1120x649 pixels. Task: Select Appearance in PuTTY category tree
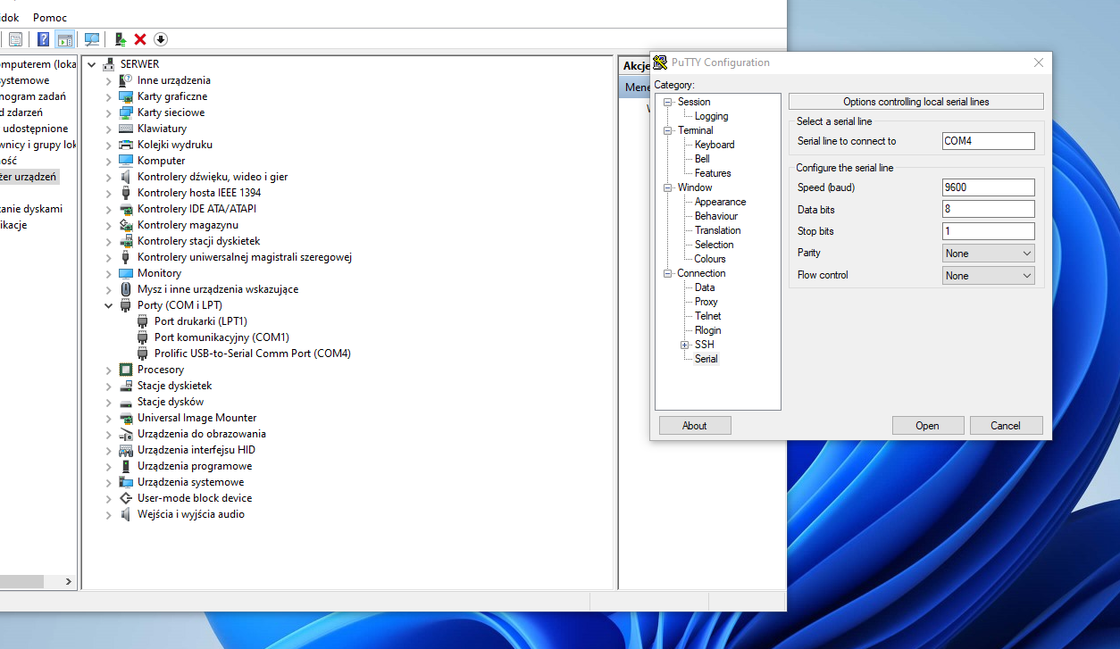tap(720, 202)
